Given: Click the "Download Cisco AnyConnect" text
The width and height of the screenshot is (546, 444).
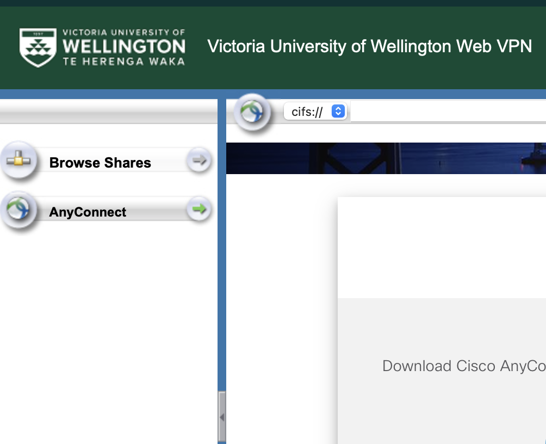Looking at the screenshot, I should (463, 366).
